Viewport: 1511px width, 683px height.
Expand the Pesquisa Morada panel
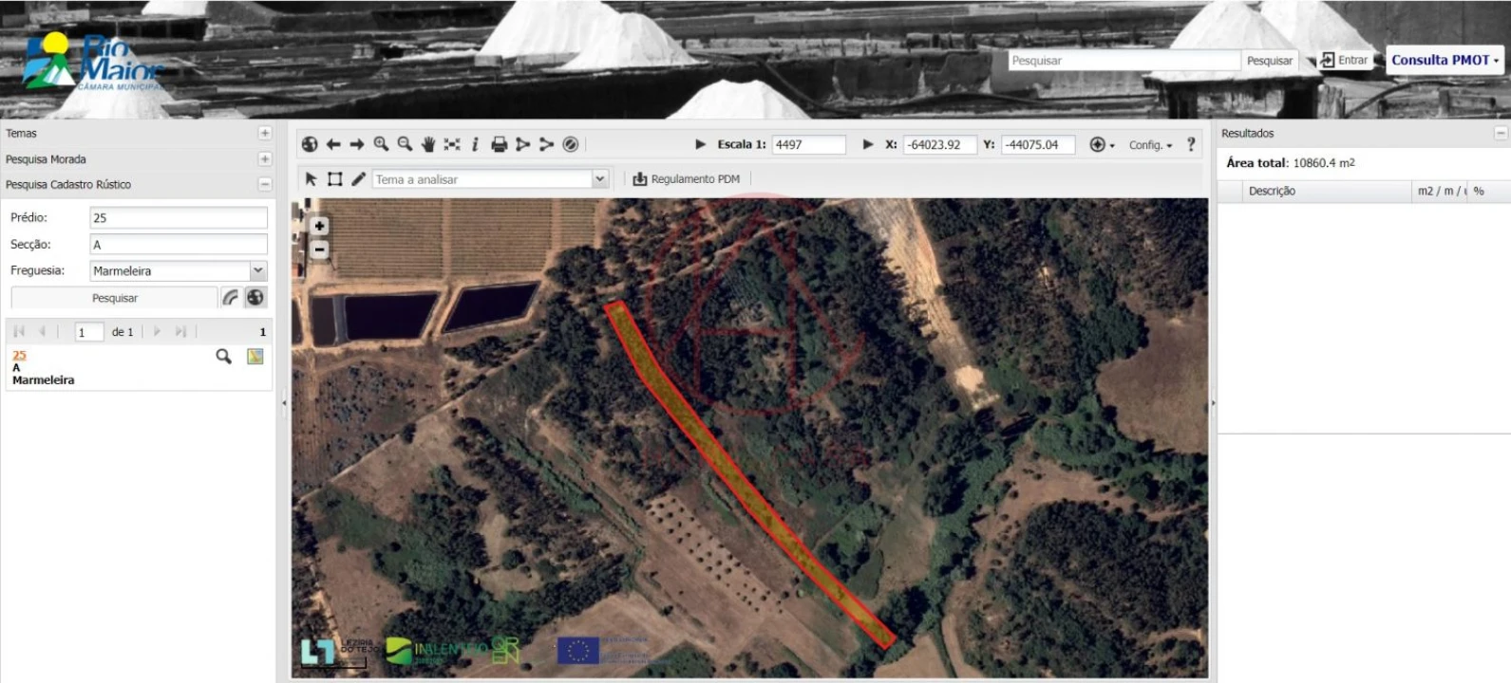[265, 158]
